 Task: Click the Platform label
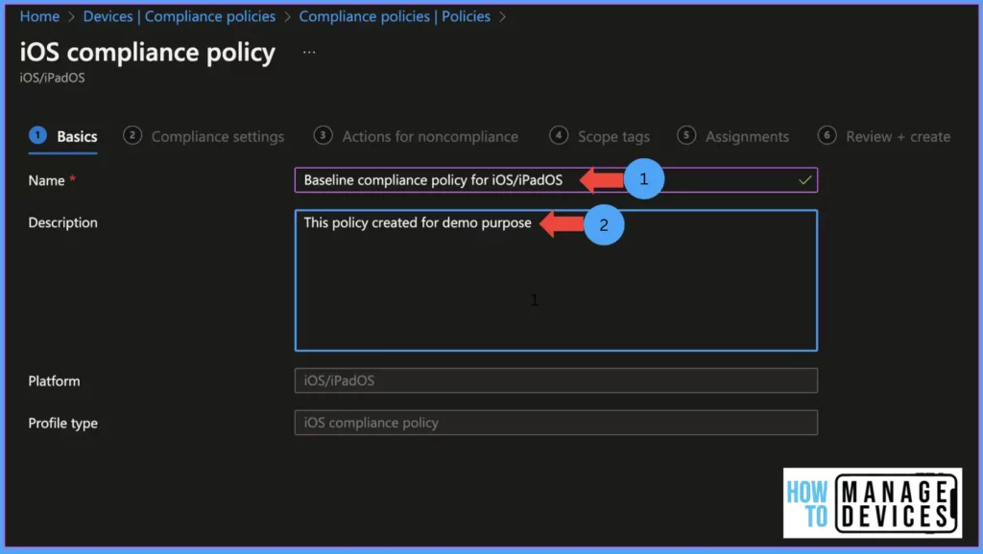[54, 381]
